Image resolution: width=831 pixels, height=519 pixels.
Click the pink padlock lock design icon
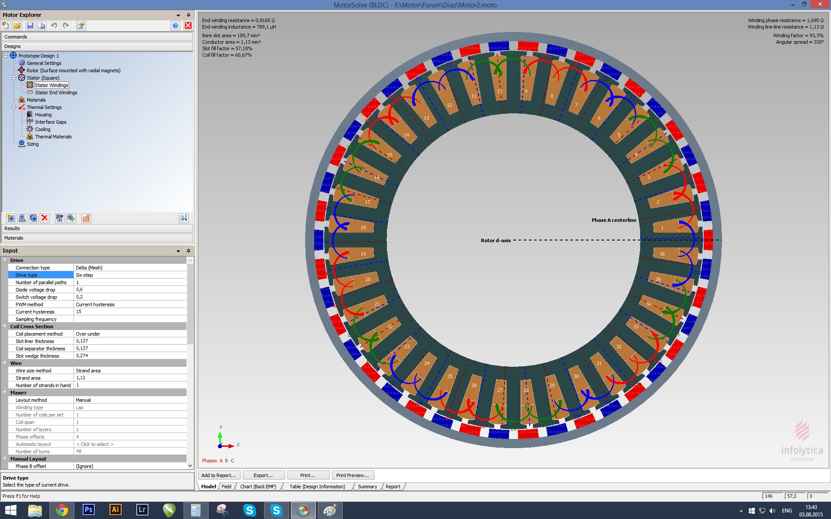point(86,218)
